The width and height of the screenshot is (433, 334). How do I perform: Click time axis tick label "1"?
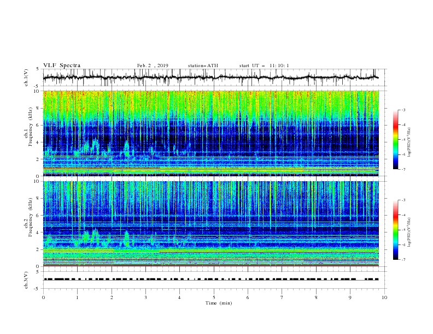click(x=77, y=297)
